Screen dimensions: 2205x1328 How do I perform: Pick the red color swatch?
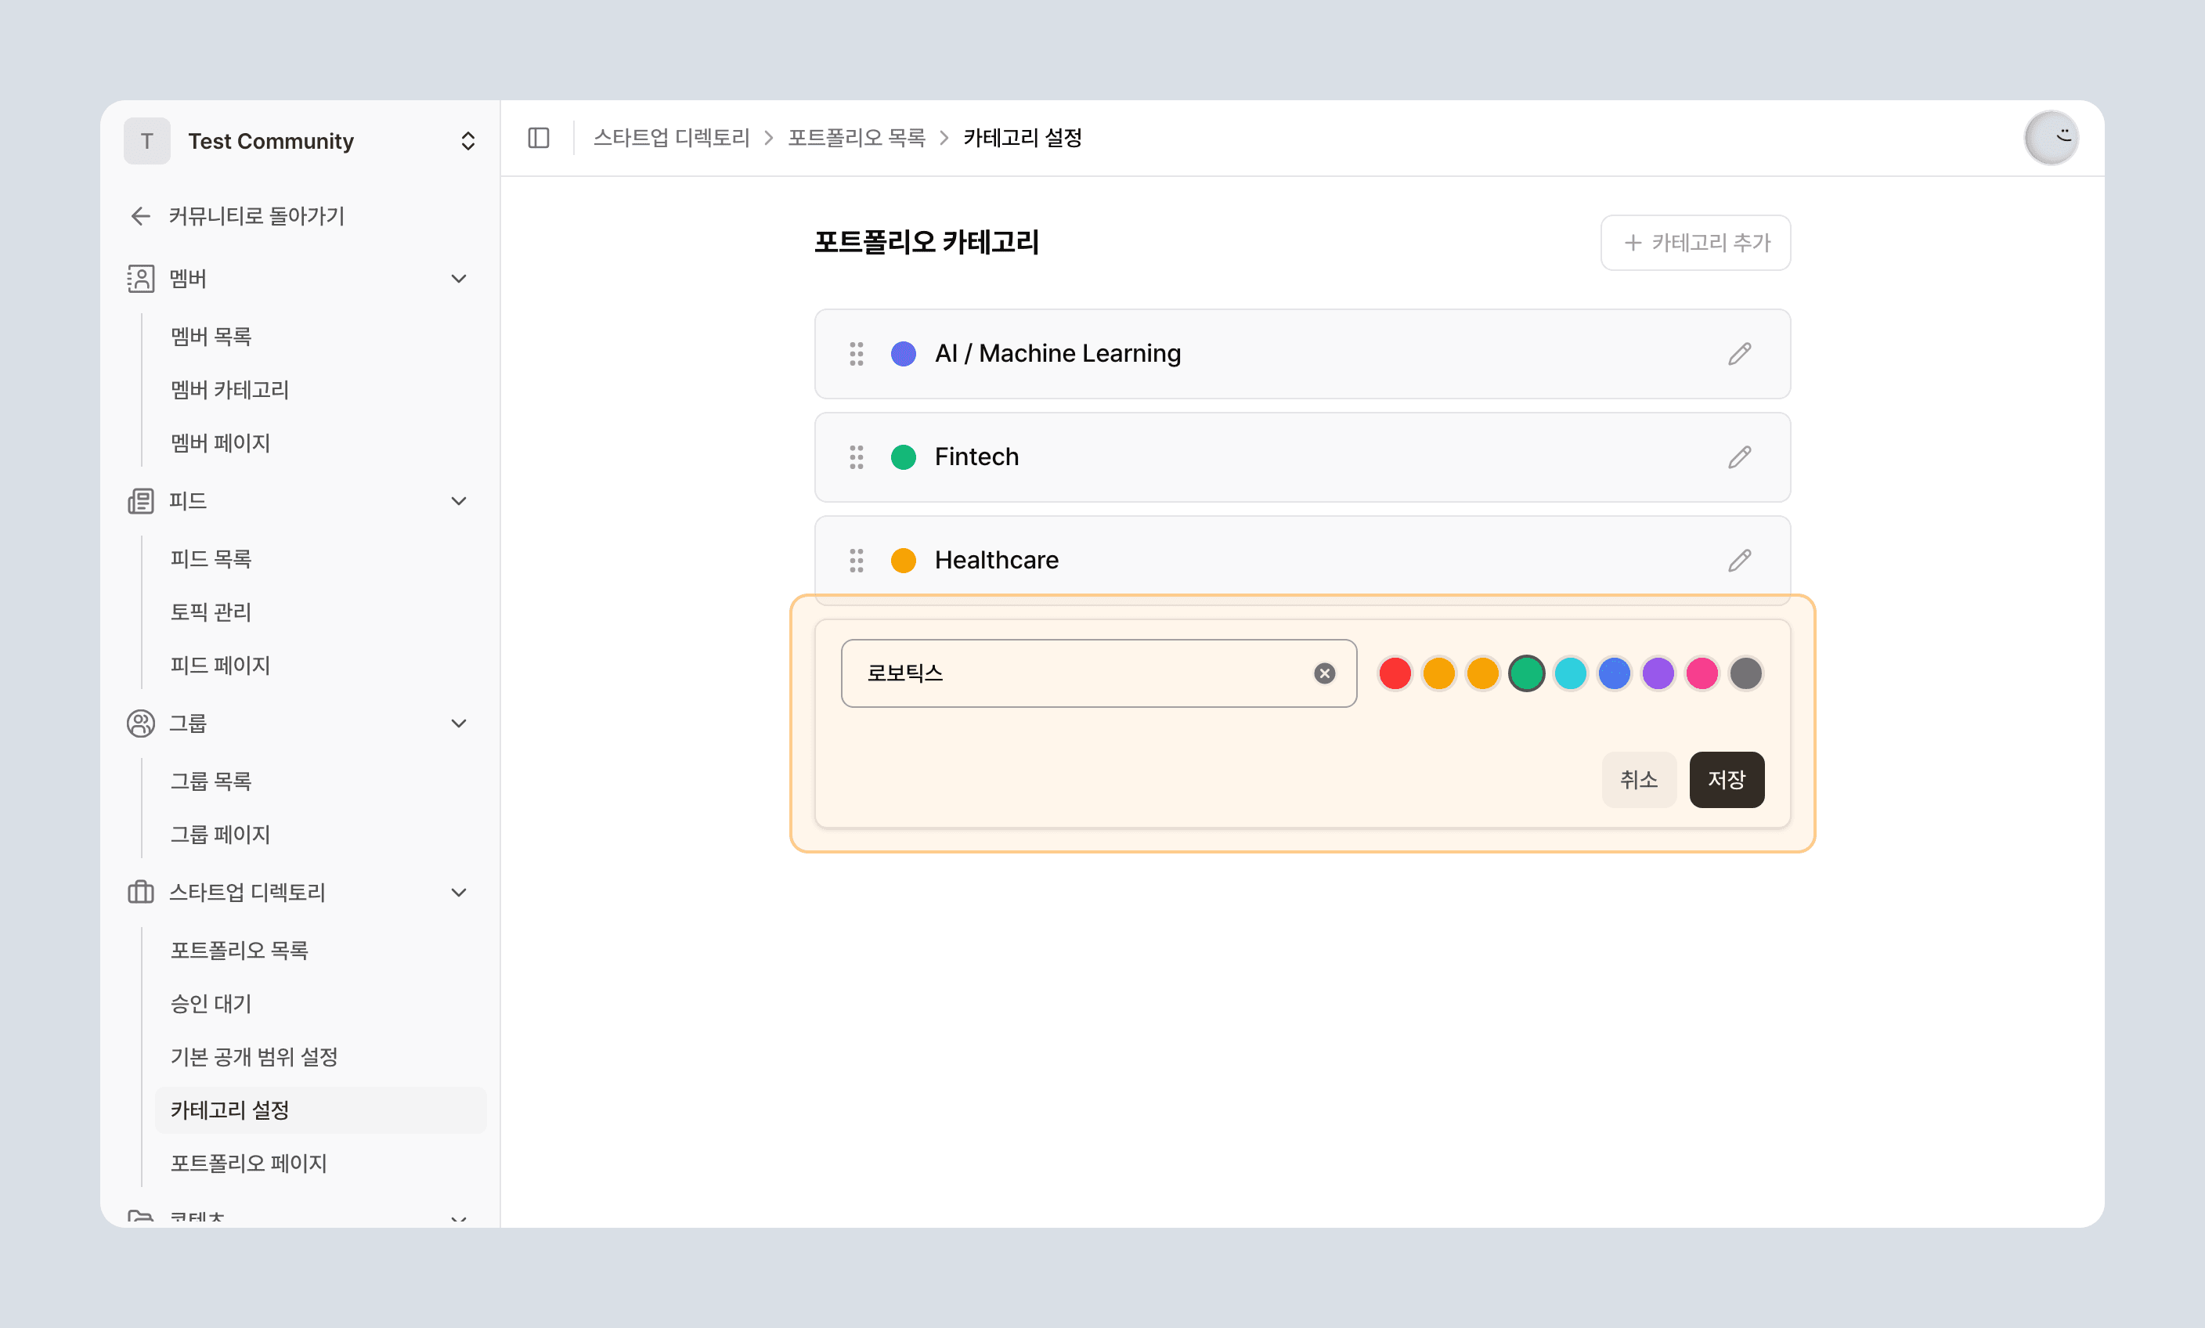pyautogui.click(x=1395, y=673)
